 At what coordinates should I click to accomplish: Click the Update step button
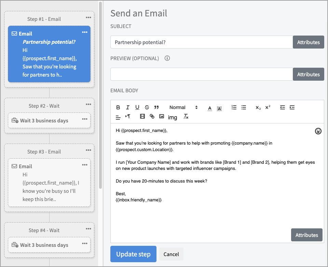[x=133, y=254]
